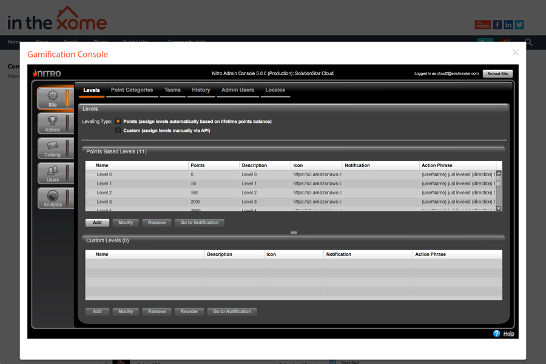
Task: Open the Help link
Action: (508, 333)
